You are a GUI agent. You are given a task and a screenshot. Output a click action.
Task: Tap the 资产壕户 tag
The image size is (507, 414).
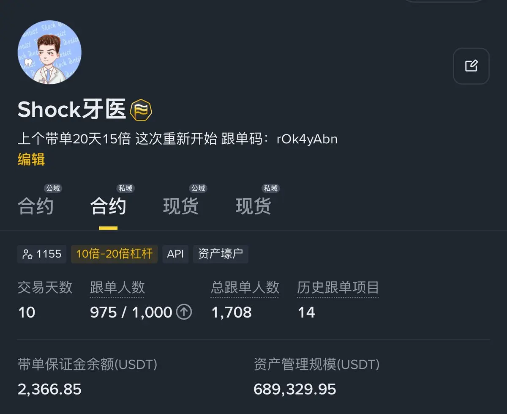(x=221, y=254)
